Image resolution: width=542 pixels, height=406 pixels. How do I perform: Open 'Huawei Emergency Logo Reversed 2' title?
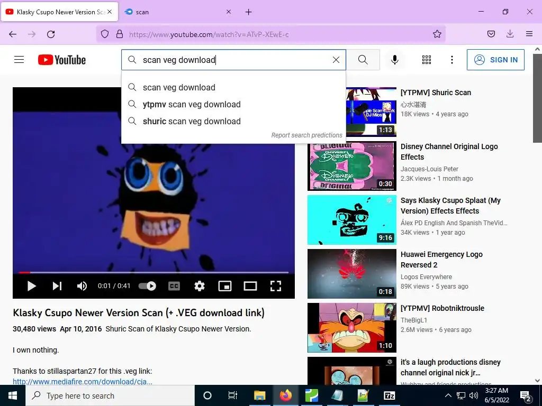coord(441,260)
